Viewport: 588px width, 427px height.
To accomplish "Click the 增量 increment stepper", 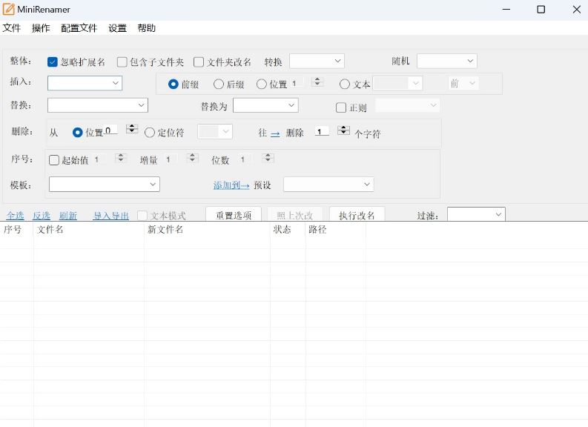I will [x=193, y=158].
